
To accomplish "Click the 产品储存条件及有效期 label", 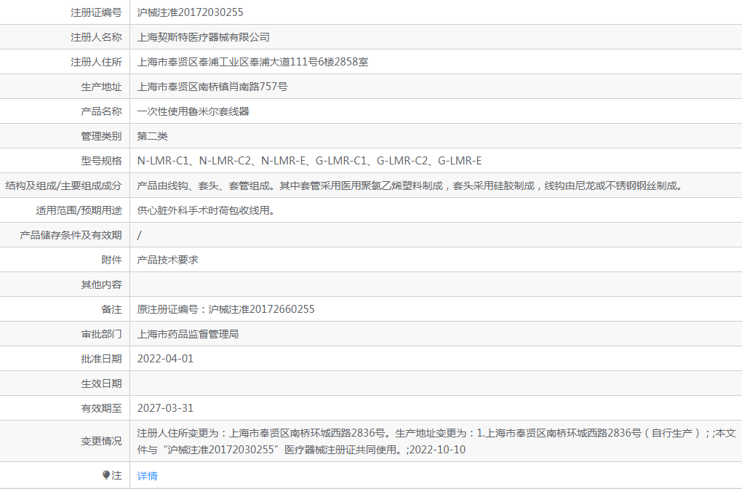I will tap(71, 235).
